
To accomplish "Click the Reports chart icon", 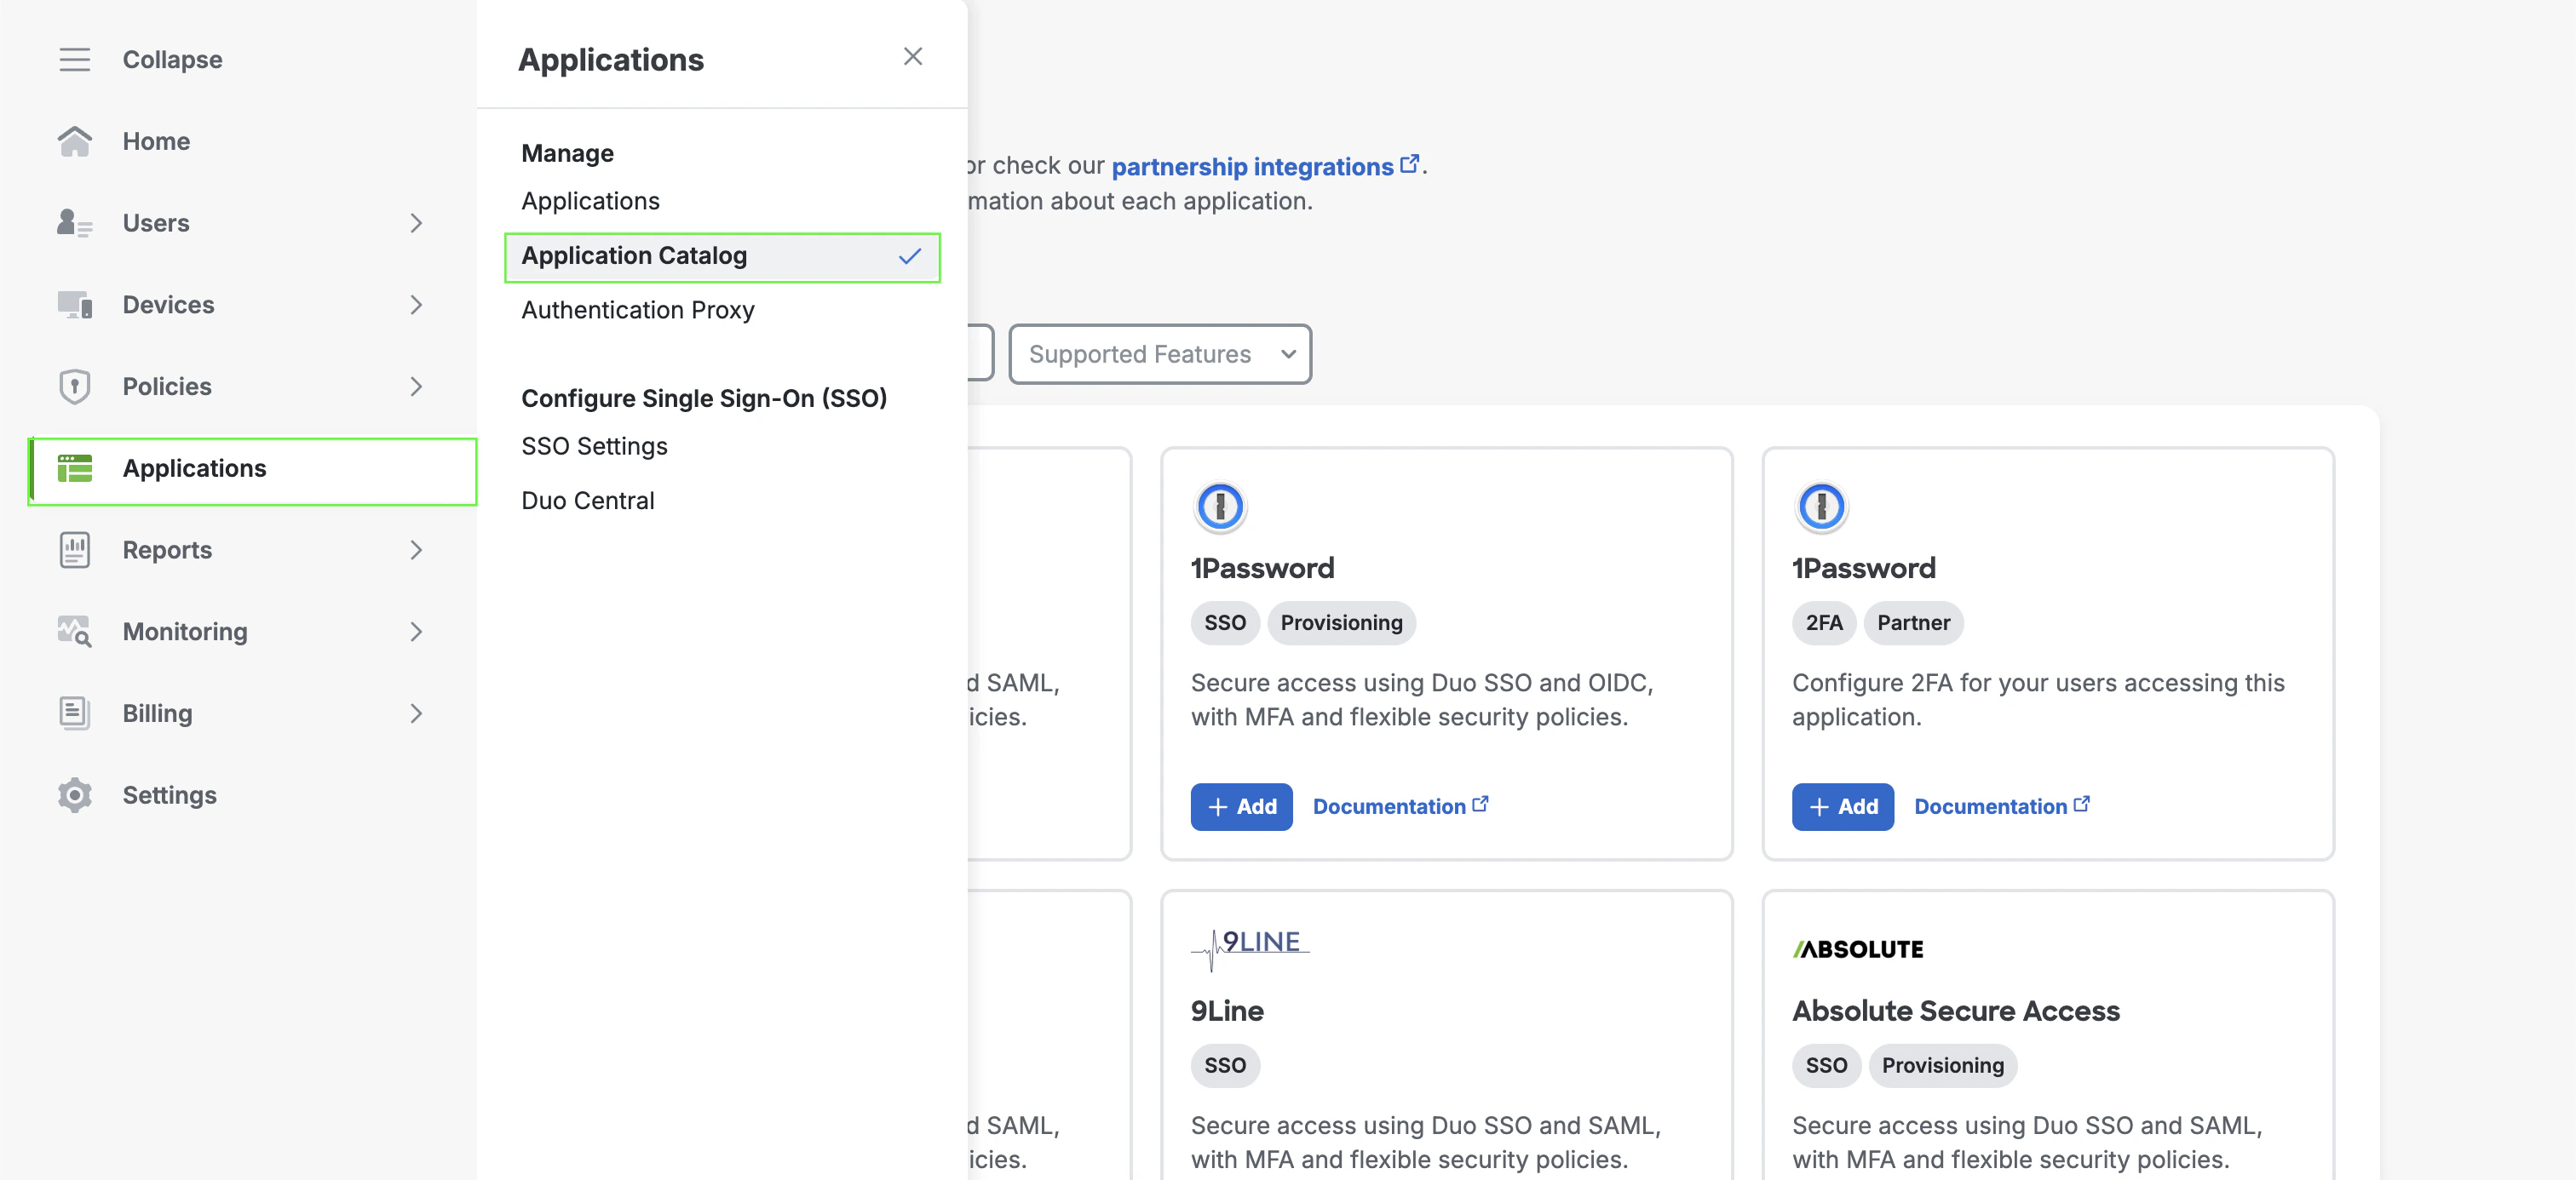I will click(x=74, y=549).
